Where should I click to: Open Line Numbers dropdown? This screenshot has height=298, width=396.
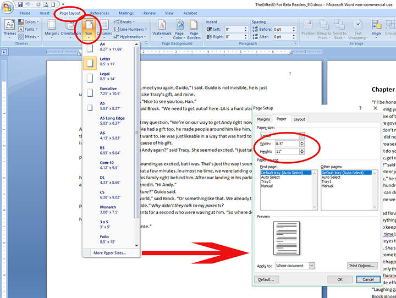coord(130,29)
